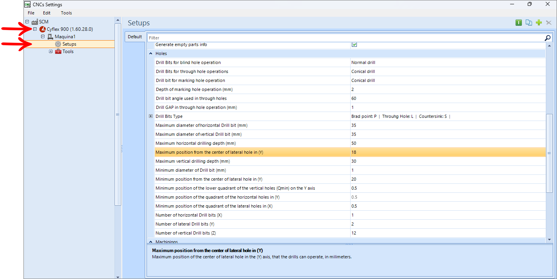Select the SCM factory icon in the tree
This screenshot has width=557, height=279.
(34, 22)
